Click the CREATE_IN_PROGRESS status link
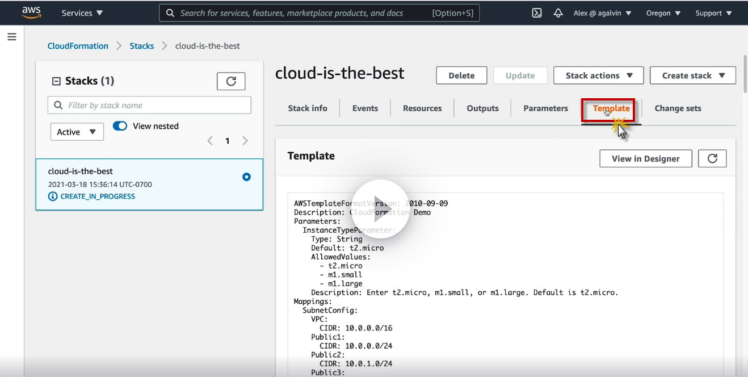 click(x=98, y=196)
